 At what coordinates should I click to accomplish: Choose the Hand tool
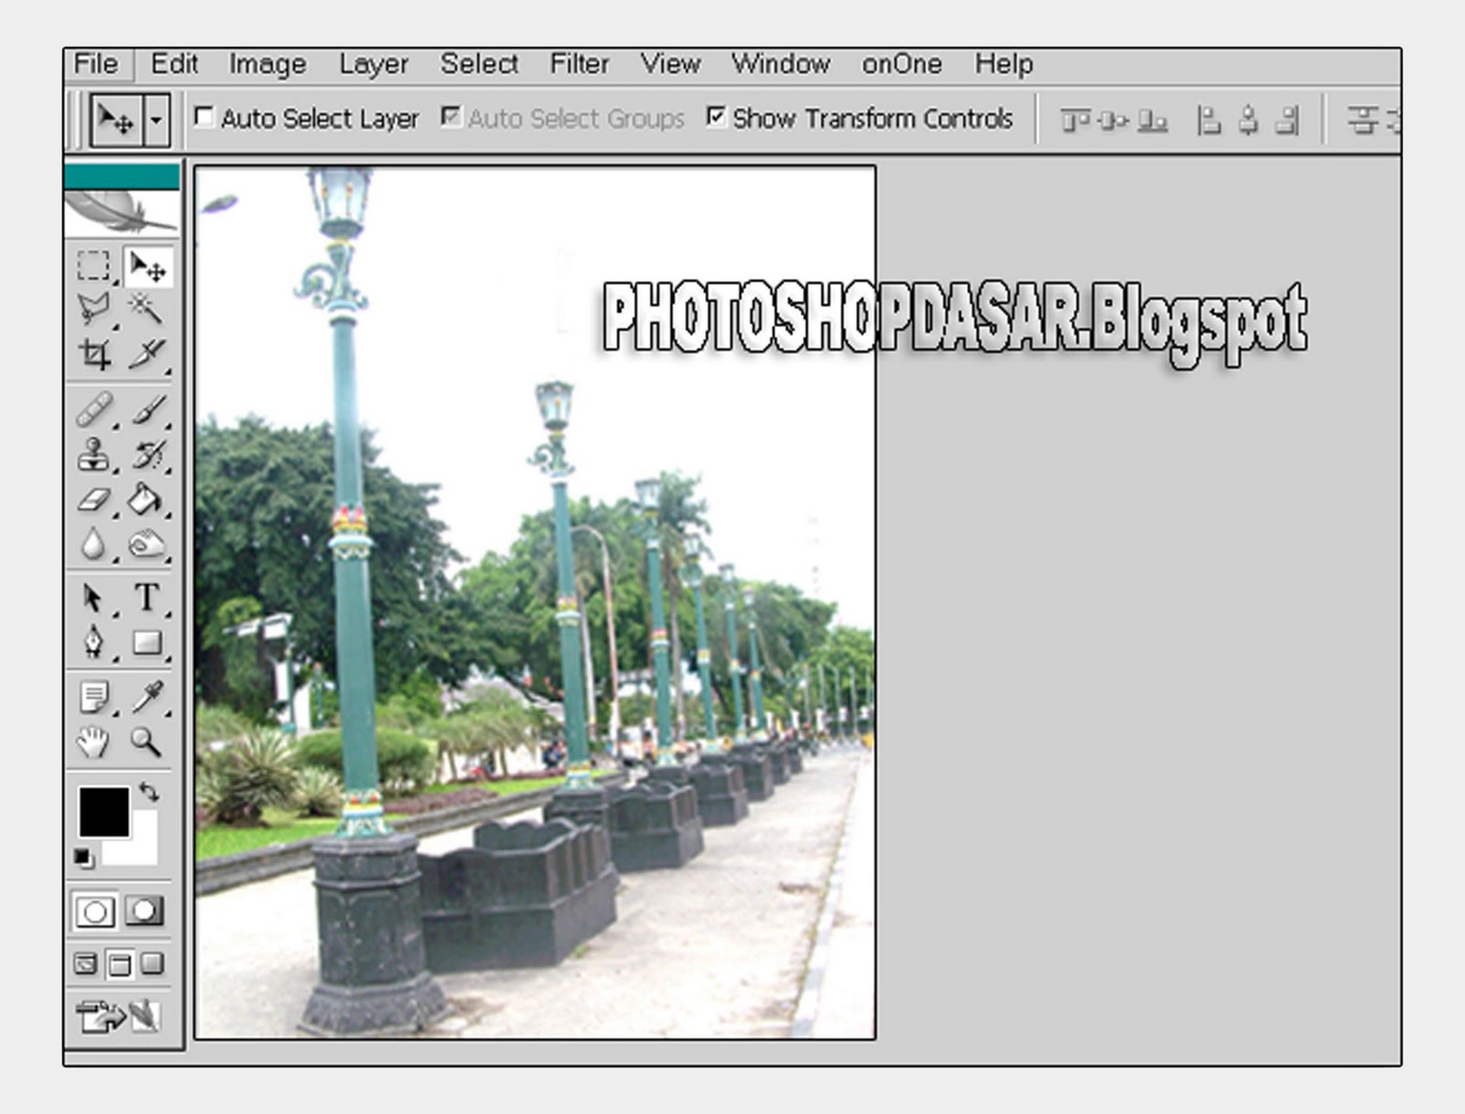tap(93, 741)
